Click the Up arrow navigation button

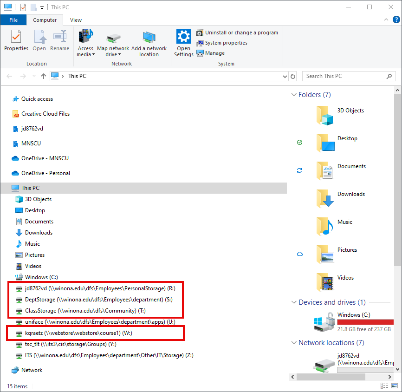point(44,76)
